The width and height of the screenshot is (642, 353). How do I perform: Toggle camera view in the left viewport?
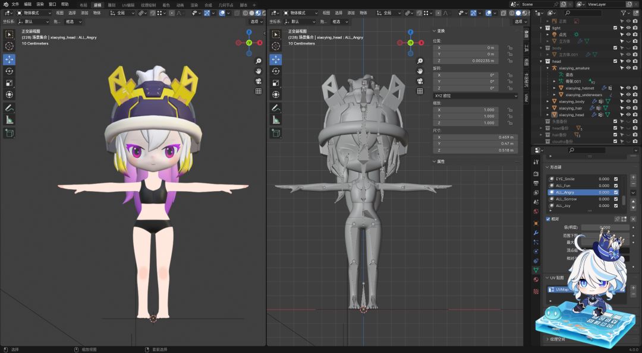coord(259,81)
